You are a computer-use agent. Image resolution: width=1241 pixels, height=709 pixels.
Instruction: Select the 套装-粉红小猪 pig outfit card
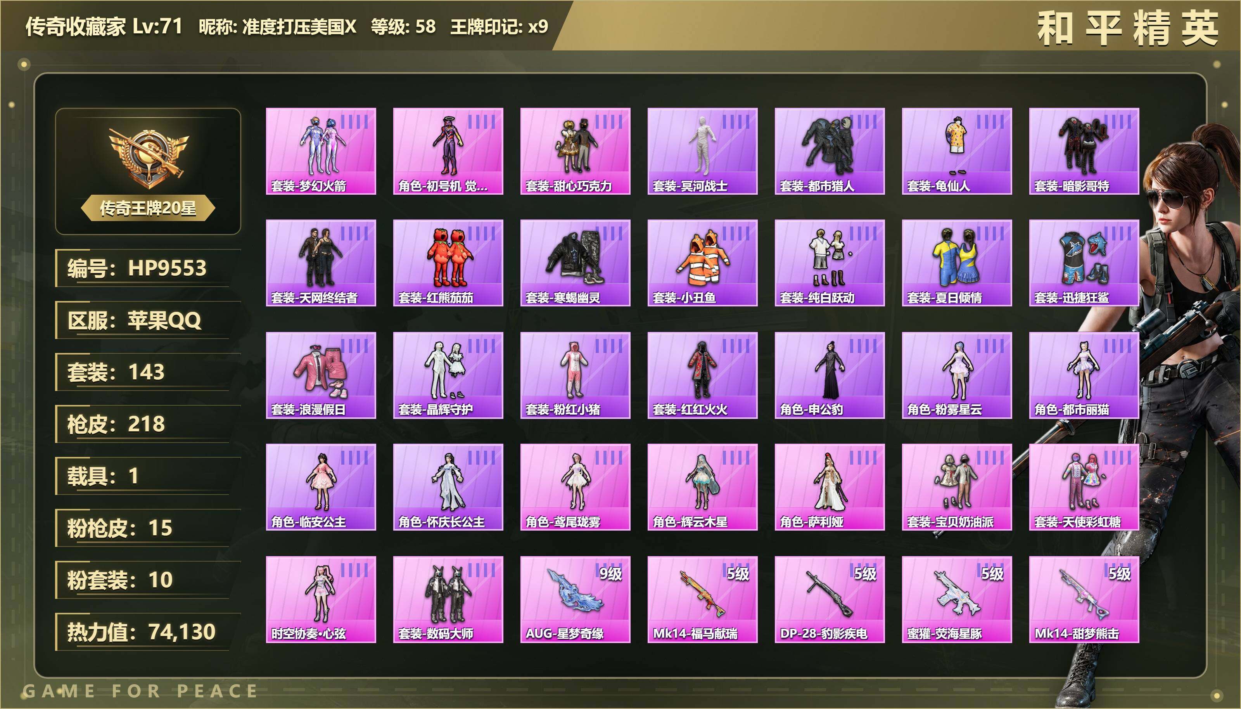coord(575,375)
